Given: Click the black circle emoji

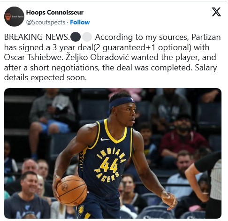Looking at the screenshot, I should pyautogui.click(x=76, y=37).
